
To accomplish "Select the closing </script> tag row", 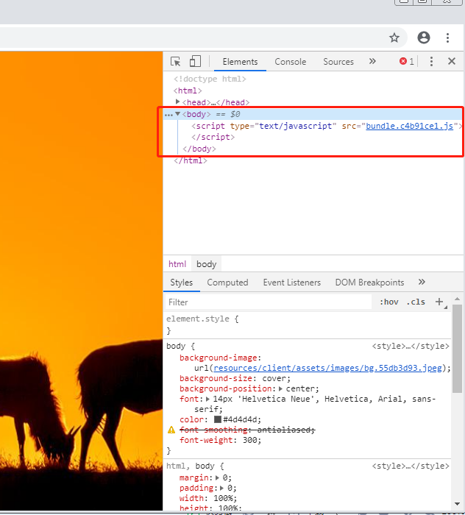I will click(213, 137).
